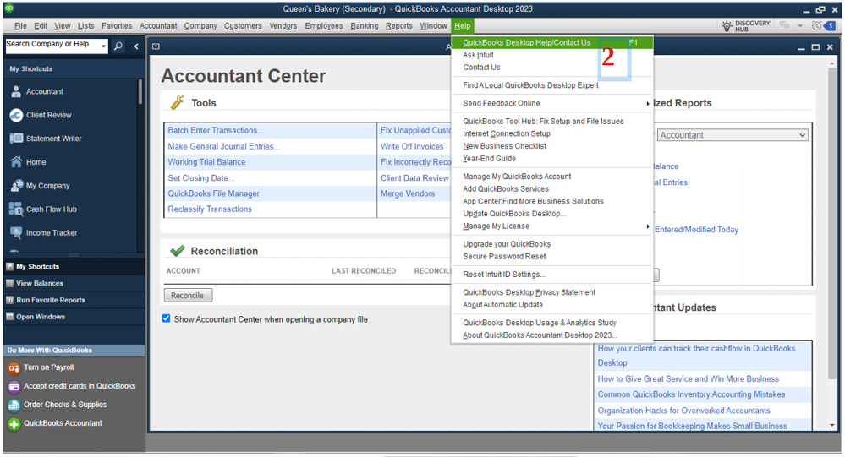The height and width of the screenshot is (457, 845).
Task: Open the Client Review shortcut icon
Action: 16,115
